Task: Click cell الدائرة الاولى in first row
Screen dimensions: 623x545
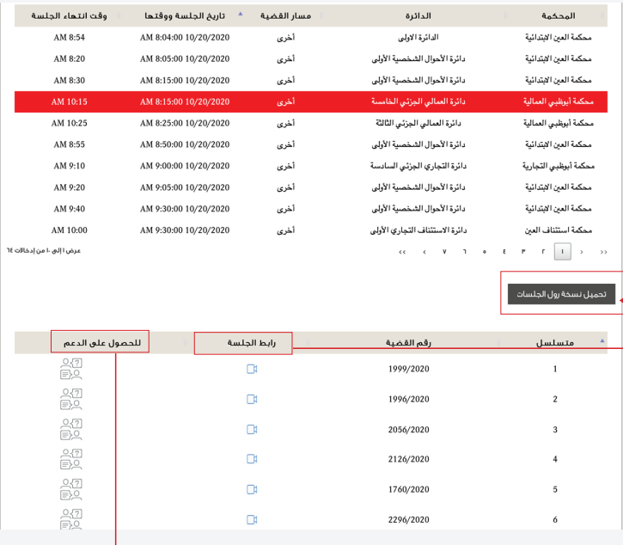Action: click(418, 37)
